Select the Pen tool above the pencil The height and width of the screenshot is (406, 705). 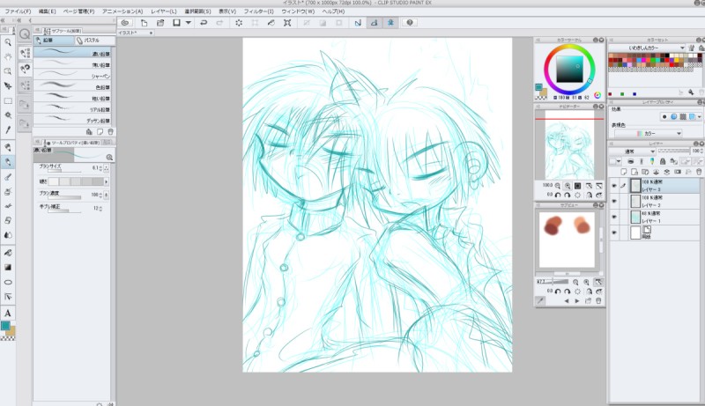tap(8, 147)
